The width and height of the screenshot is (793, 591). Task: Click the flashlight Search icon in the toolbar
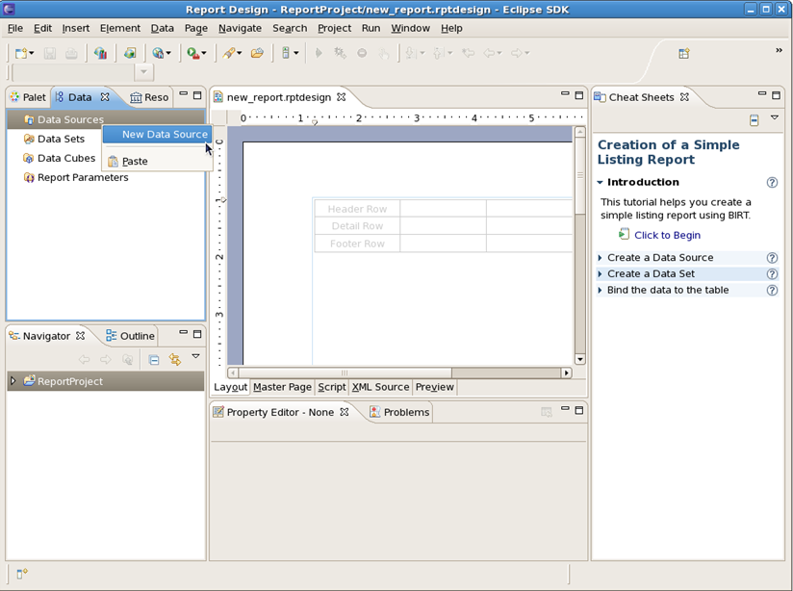pos(231,53)
